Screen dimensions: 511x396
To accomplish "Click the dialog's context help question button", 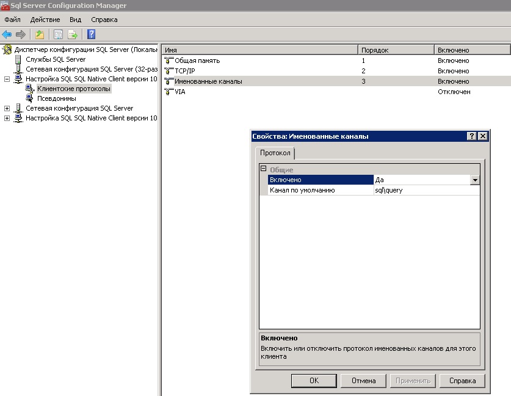I will [471, 136].
